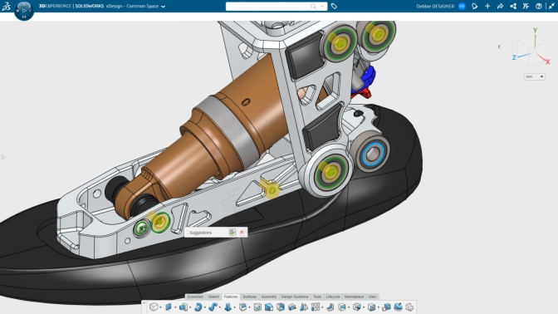Dismiss the Suggestions with red X

(242, 232)
